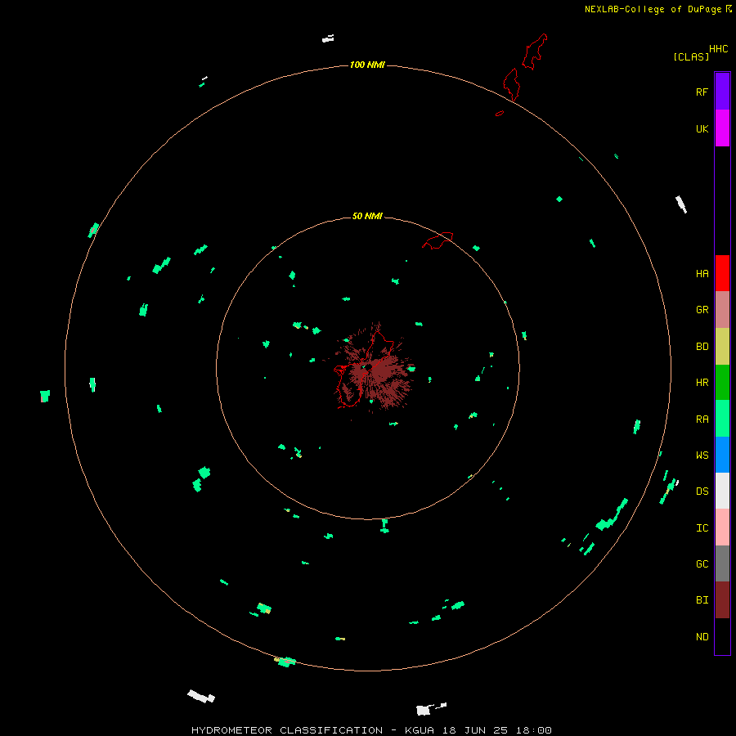Click the ND black legend swatch
The width and height of the screenshot is (736, 736).
[x=722, y=636]
